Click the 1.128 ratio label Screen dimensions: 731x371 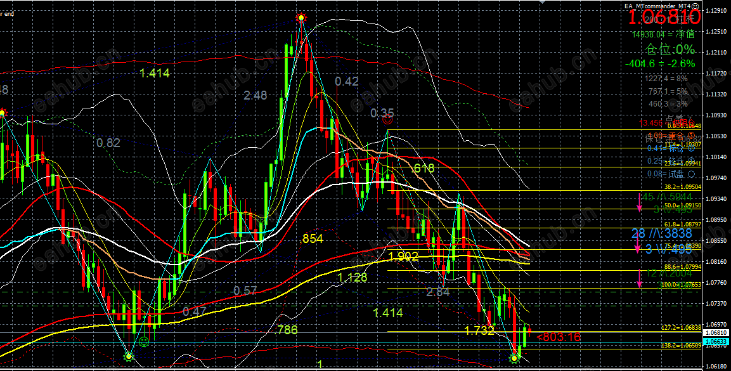click(353, 278)
